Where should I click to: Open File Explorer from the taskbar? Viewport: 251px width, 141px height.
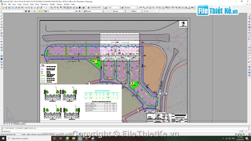click(74, 138)
